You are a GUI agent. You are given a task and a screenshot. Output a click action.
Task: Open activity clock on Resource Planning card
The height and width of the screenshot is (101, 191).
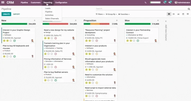coord(97,41)
